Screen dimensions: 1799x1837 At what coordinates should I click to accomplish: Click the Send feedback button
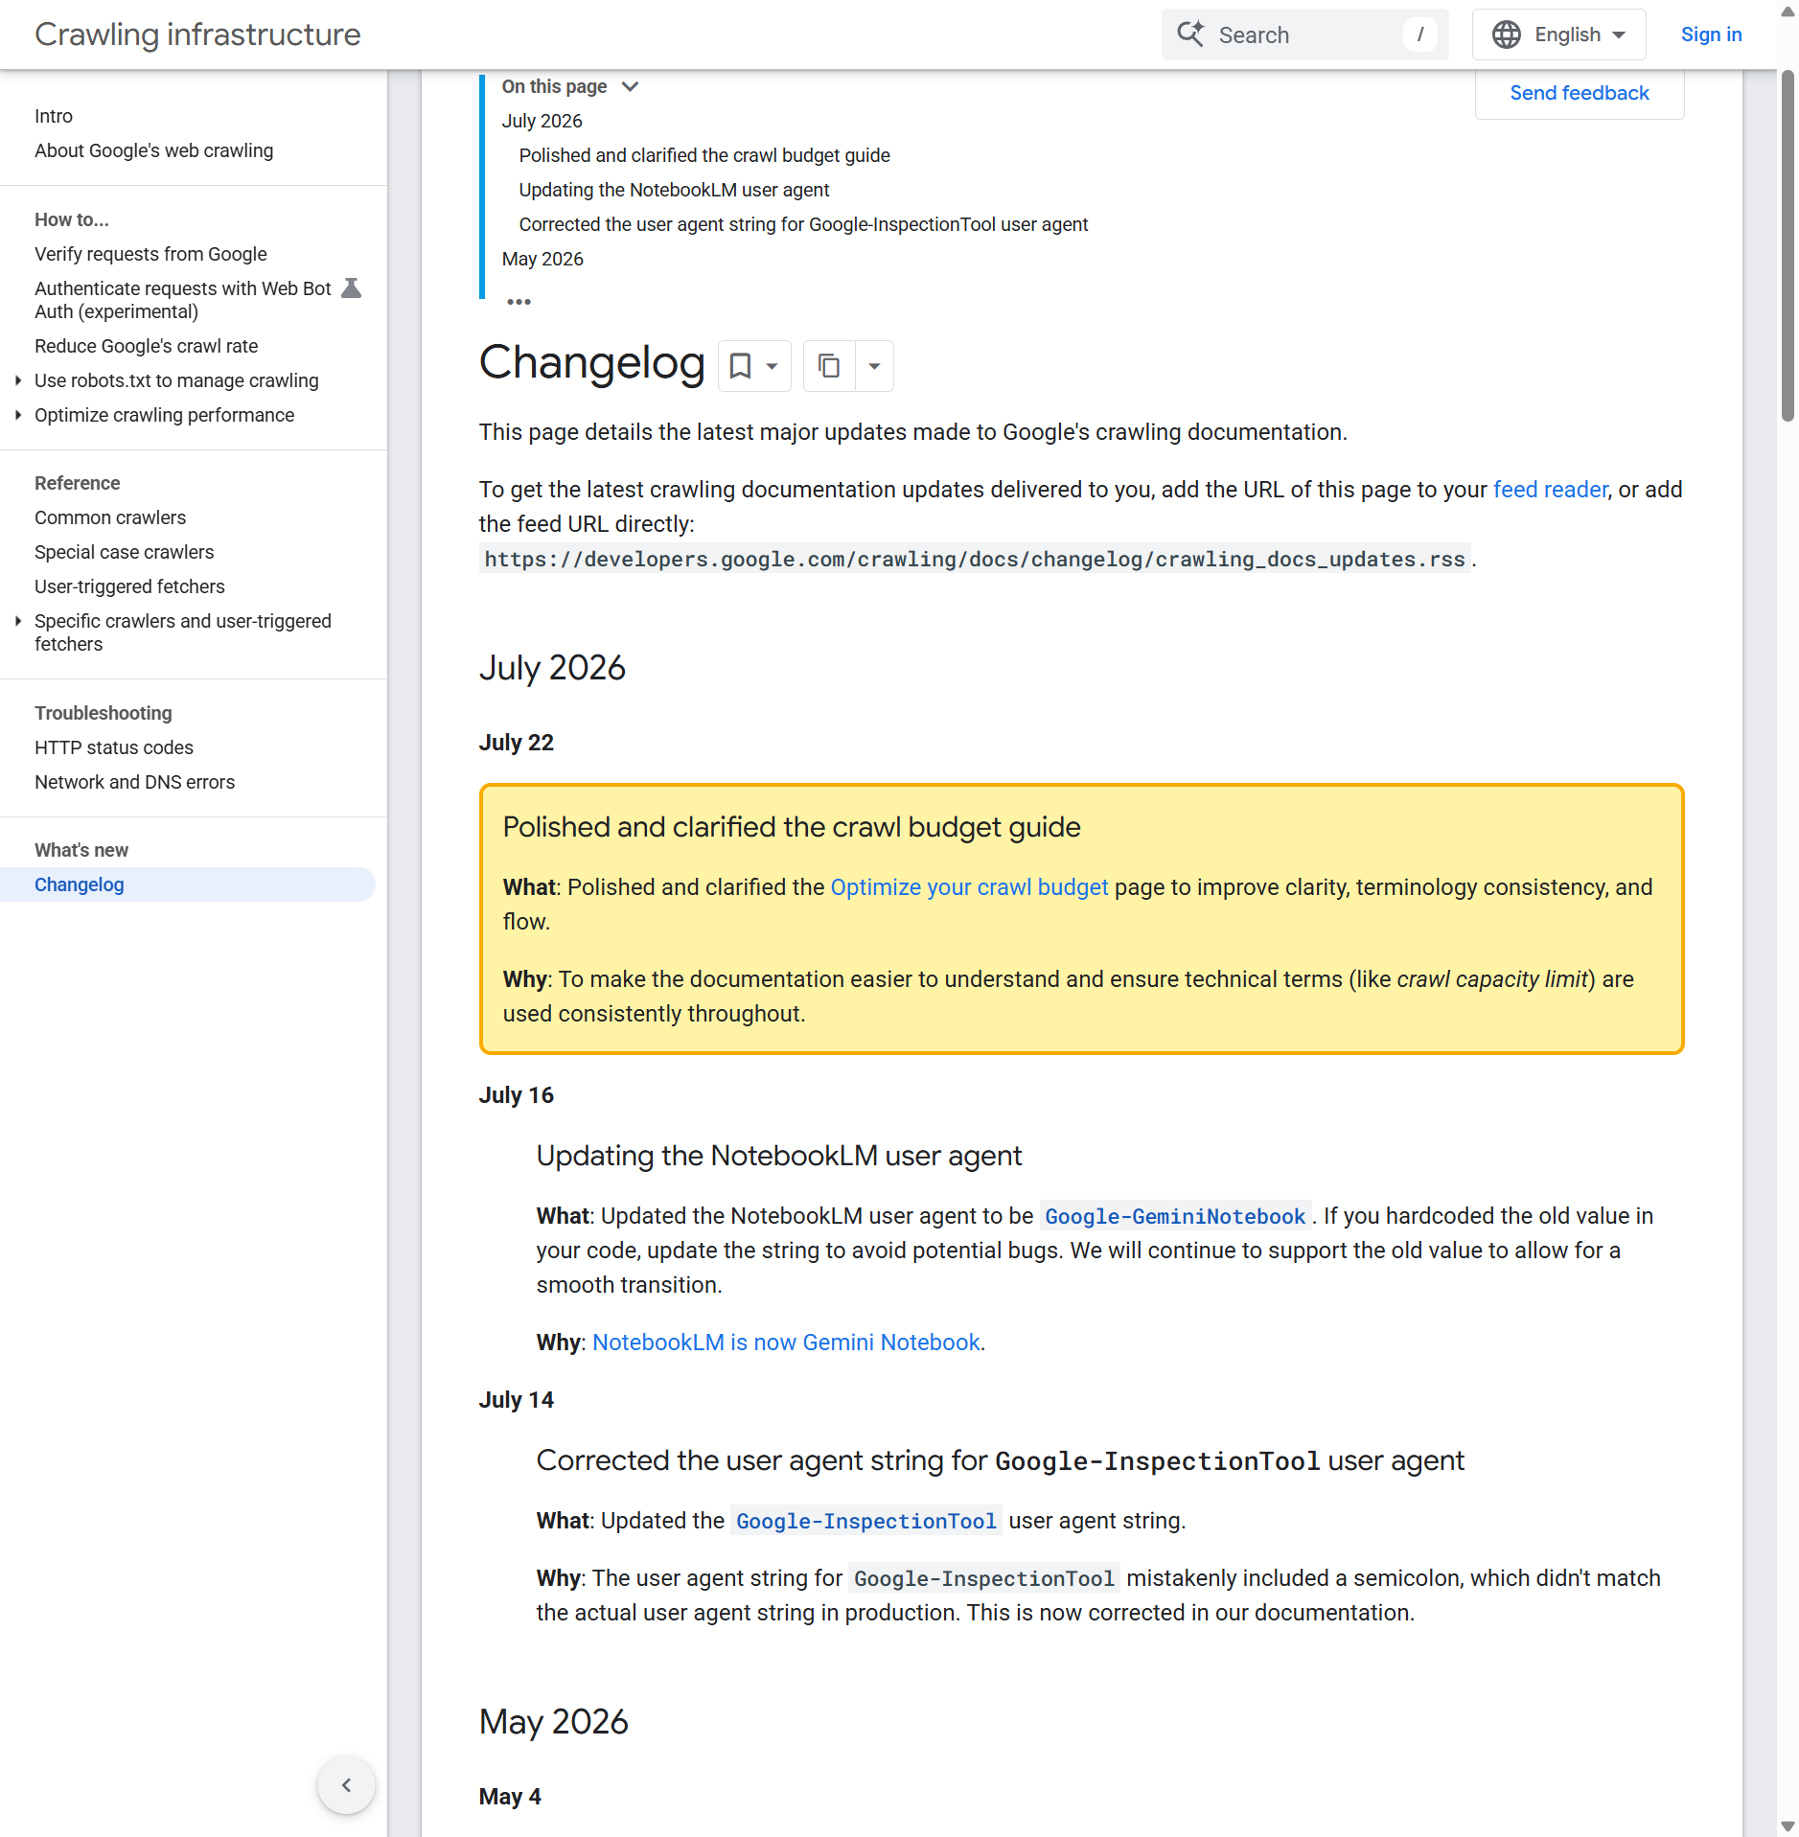[1579, 93]
